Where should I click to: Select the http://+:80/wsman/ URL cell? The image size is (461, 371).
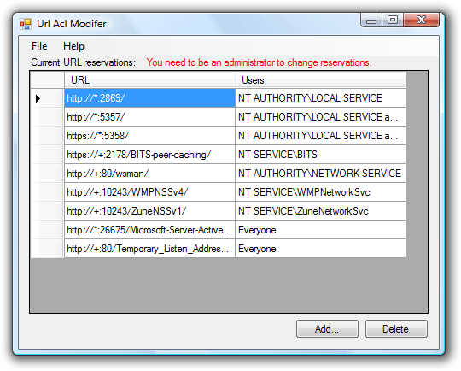pyautogui.click(x=149, y=174)
